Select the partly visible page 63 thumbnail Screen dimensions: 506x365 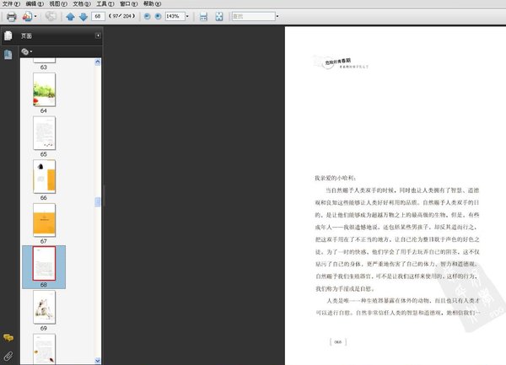point(44,61)
